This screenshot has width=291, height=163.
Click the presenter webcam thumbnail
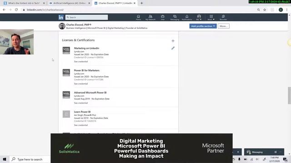[x=17, y=42]
